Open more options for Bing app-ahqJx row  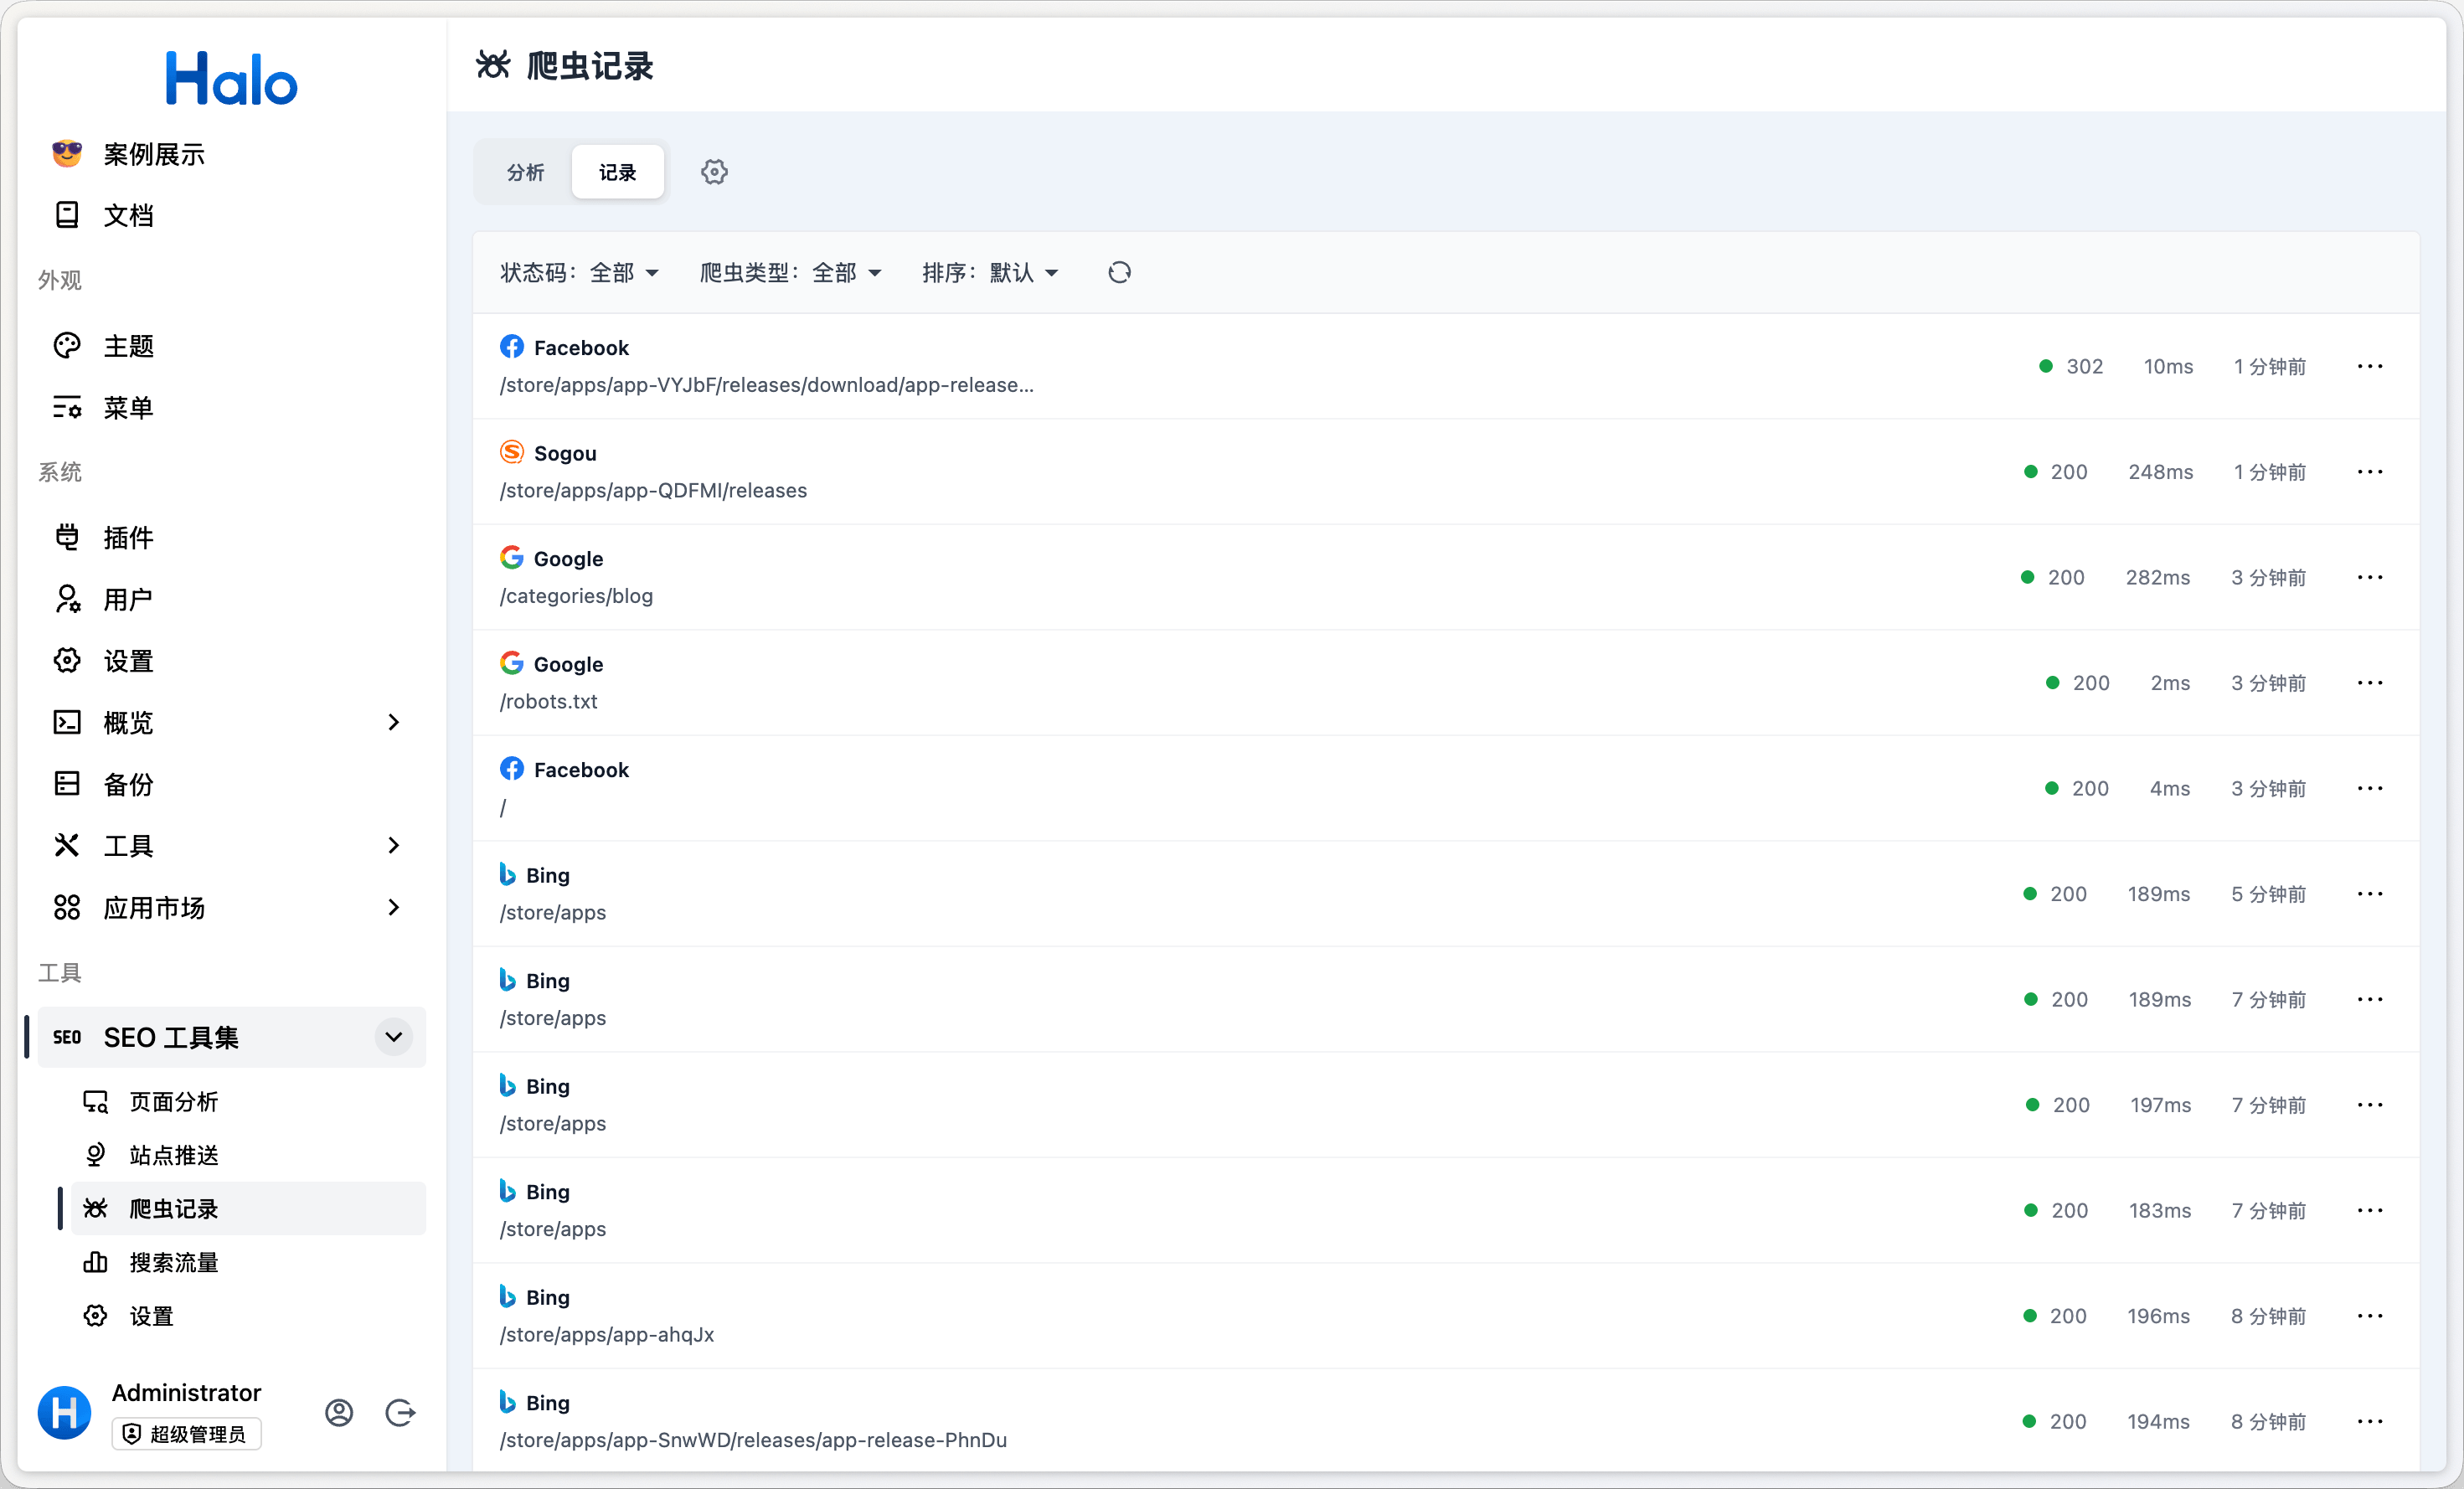(2370, 1316)
